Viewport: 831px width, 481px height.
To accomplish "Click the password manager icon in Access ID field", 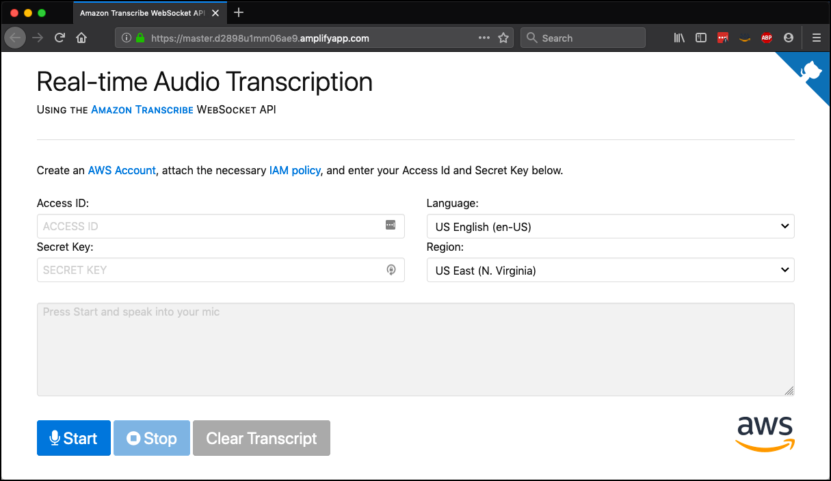I will pyautogui.click(x=391, y=225).
